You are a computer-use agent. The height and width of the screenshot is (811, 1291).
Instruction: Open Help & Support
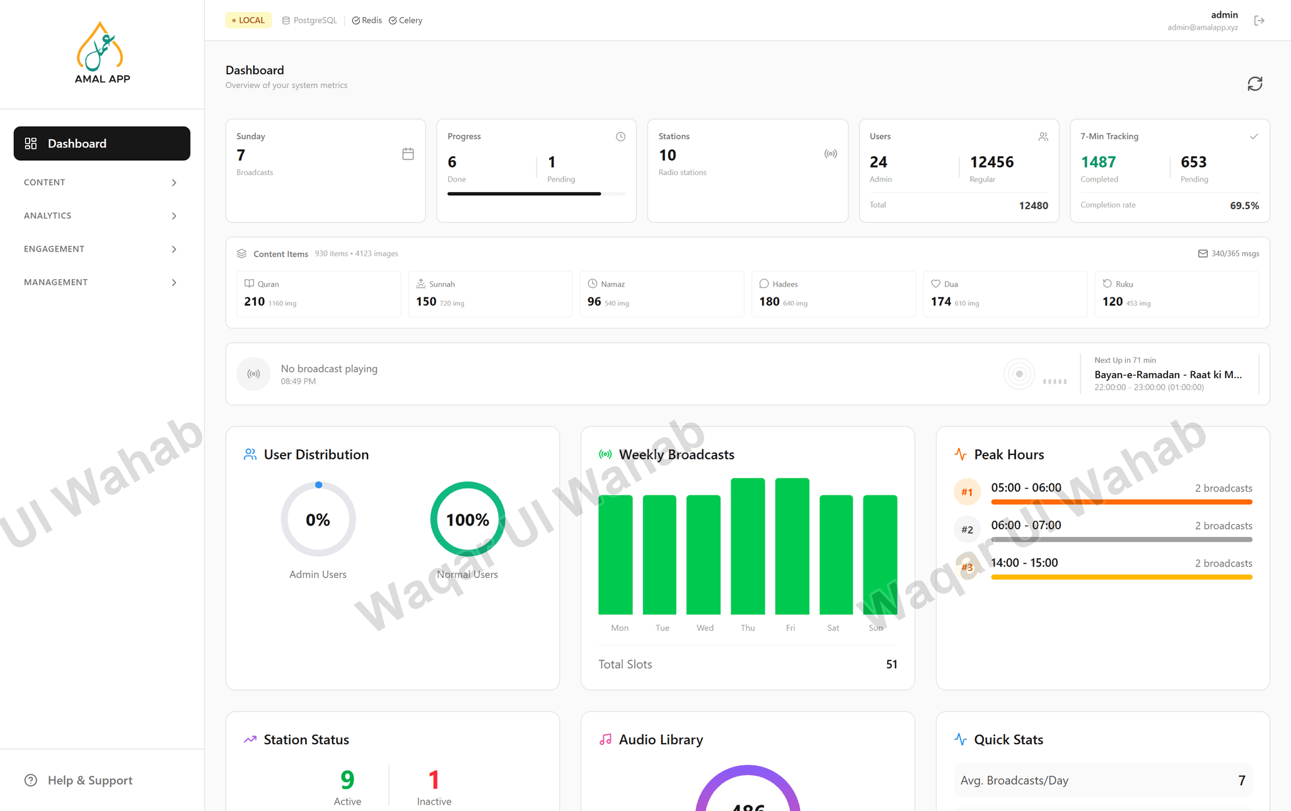coord(79,780)
